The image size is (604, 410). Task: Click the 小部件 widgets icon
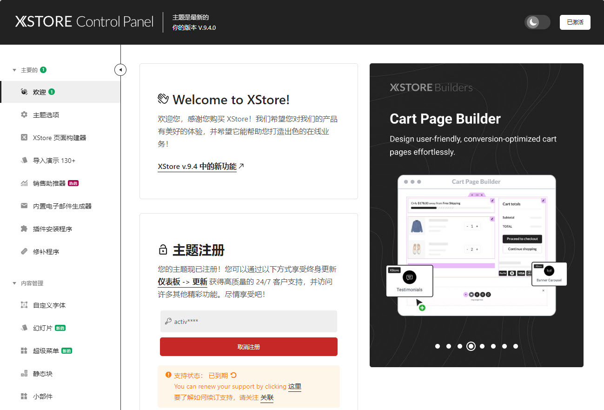24,396
